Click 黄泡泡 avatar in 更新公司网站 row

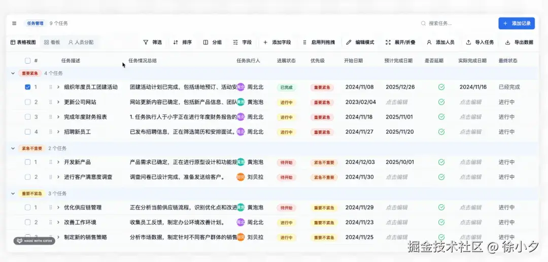tap(241, 102)
